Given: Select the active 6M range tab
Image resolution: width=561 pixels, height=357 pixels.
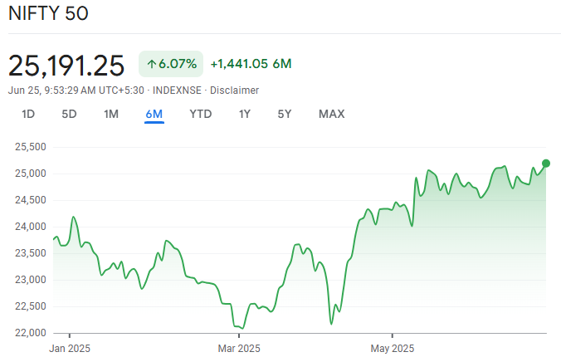Looking at the screenshot, I should pos(154,114).
